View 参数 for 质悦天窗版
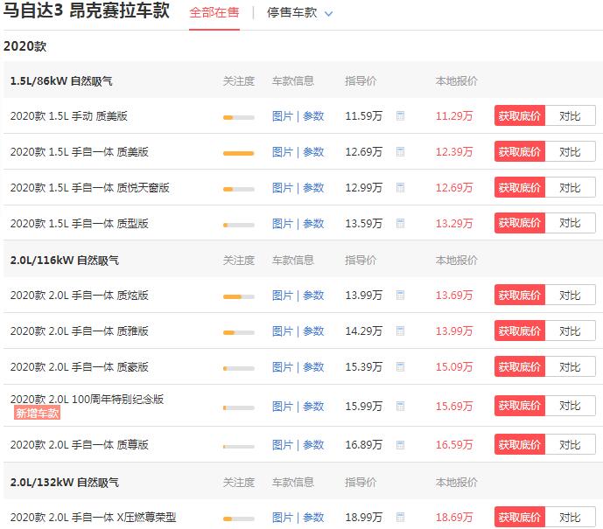Image resolution: width=603 pixels, height=529 pixels. [x=313, y=187]
